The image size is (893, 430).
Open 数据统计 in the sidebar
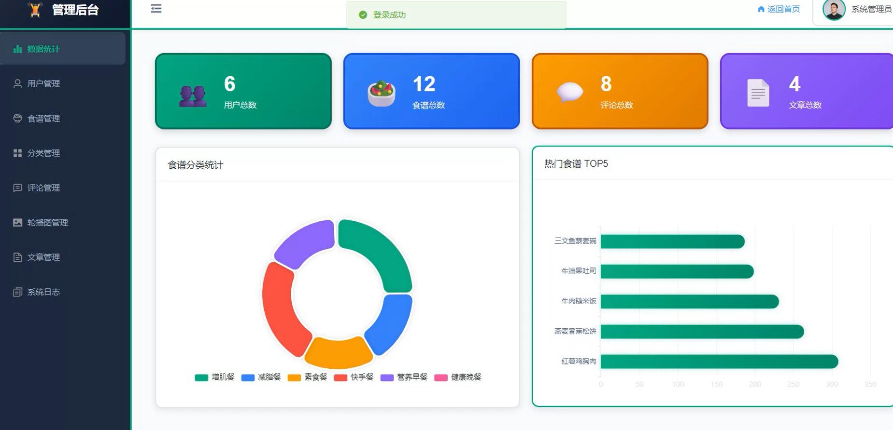tap(63, 49)
